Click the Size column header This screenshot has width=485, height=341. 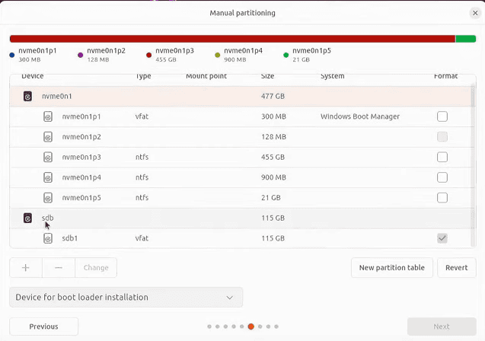267,76
